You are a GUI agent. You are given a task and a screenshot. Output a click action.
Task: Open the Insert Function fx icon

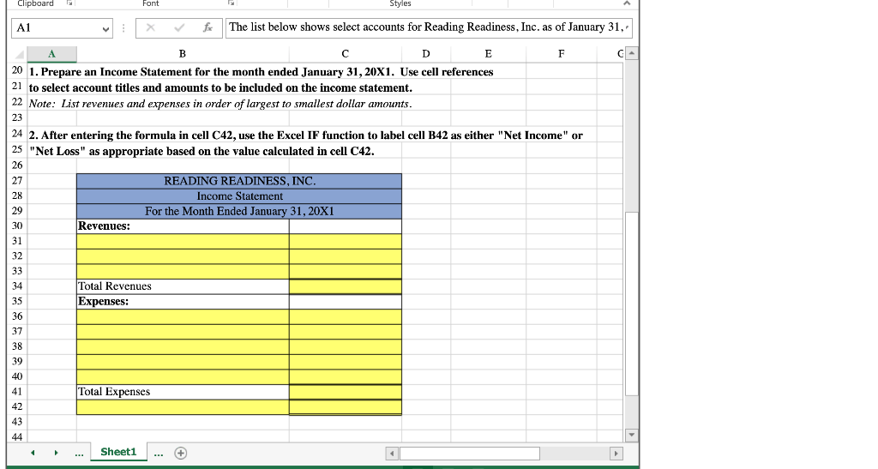pos(207,27)
